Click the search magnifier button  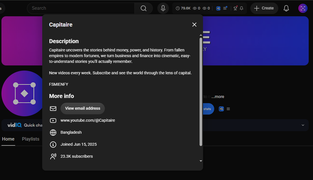coord(144,8)
